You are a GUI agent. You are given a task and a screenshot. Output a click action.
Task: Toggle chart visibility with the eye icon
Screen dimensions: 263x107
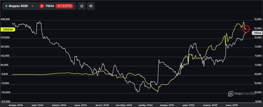(x=91, y=6)
